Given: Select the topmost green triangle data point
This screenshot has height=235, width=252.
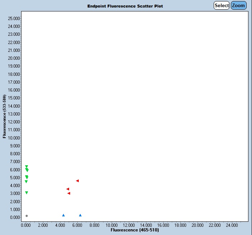Looking at the screenshot, I should click(x=26, y=167).
